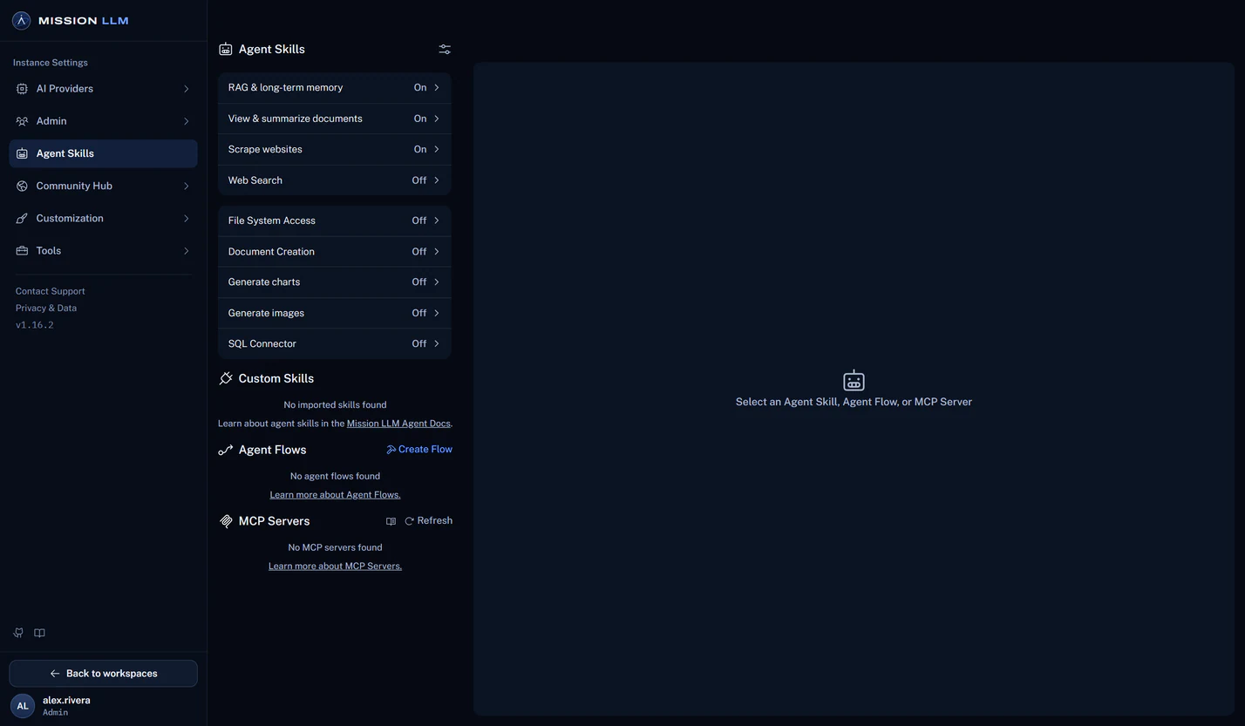The width and height of the screenshot is (1245, 726).
Task: Open MCP docs book icon next to Refresh
Action: click(391, 521)
